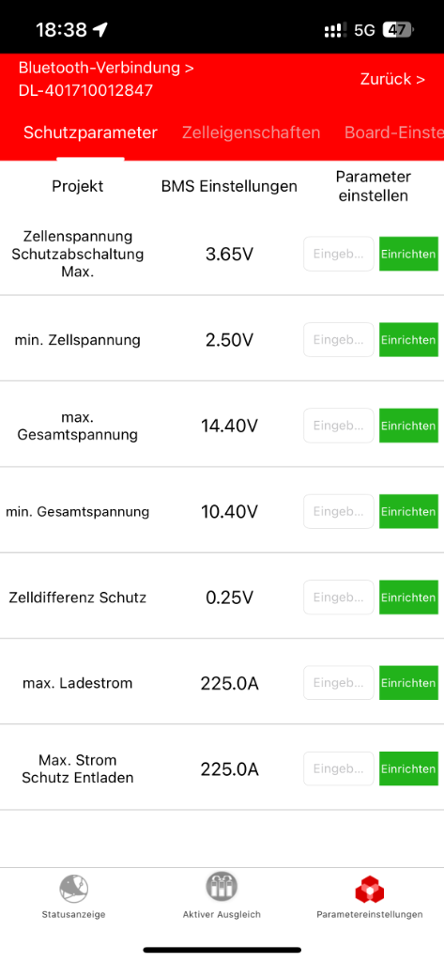Tap the battery indicator in status bar
The height and width of the screenshot is (962, 444).
(x=398, y=29)
